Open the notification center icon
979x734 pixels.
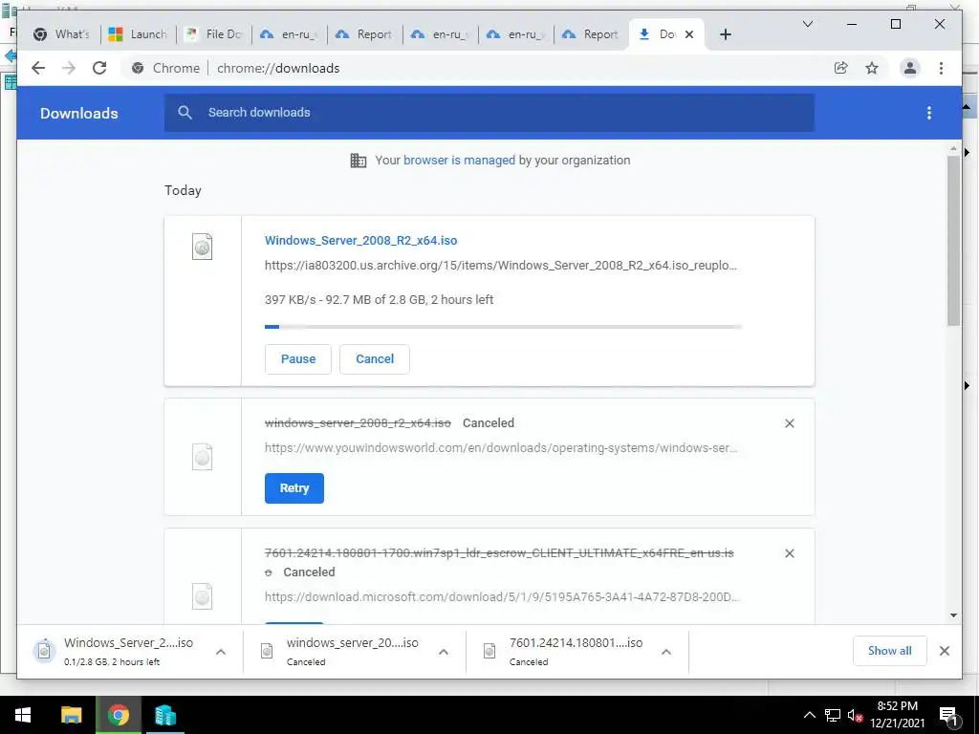(x=948, y=716)
